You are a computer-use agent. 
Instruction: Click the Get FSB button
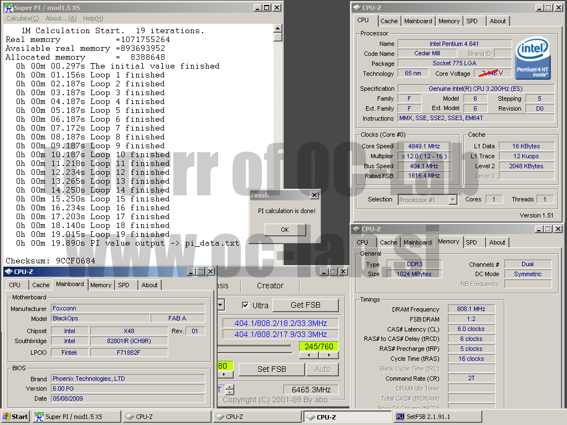pyautogui.click(x=306, y=305)
